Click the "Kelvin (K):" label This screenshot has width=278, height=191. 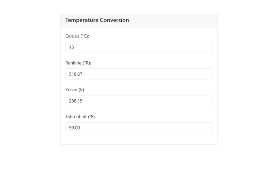[x=75, y=90]
